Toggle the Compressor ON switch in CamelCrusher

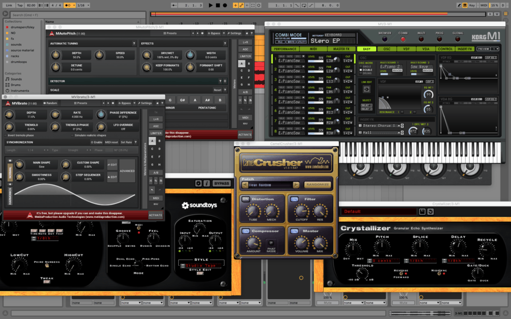coord(246,231)
